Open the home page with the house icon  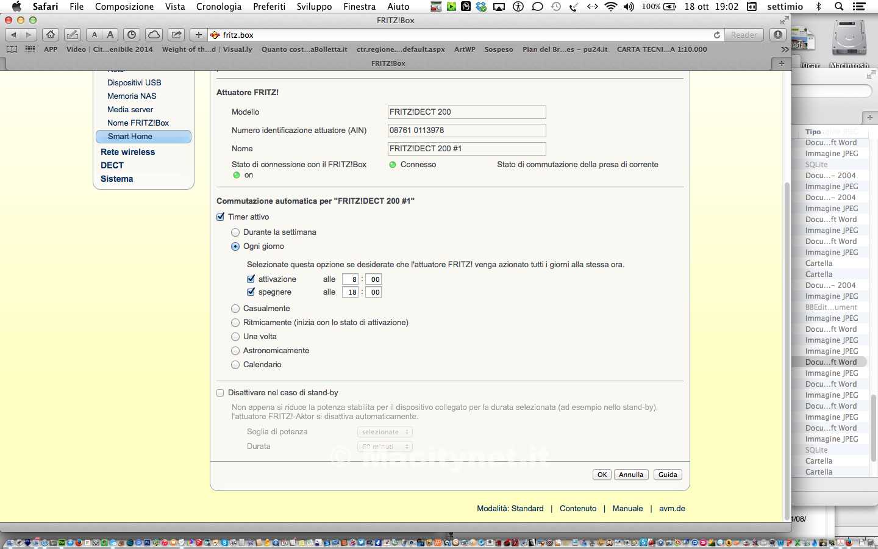51,35
